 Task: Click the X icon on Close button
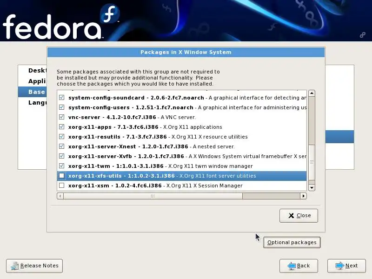point(291,215)
